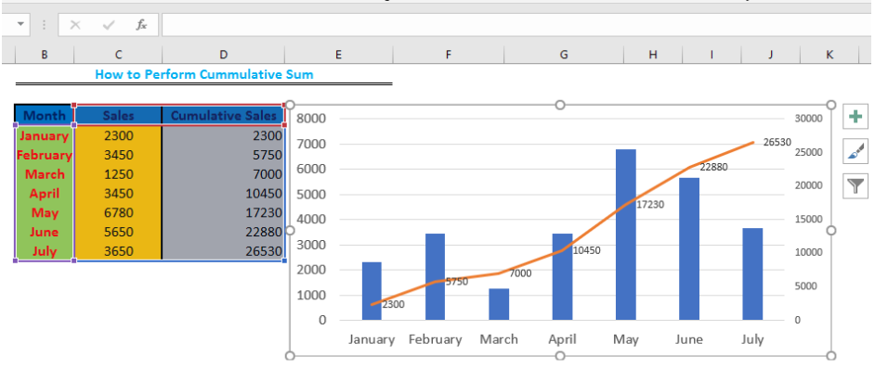The width and height of the screenshot is (875, 368).
Task: Click the chart's top-right resize handle
Action: [830, 106]
